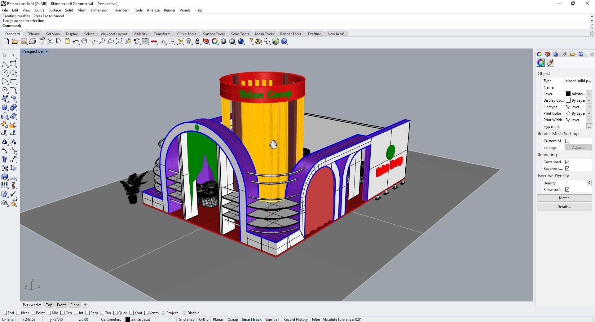Click the Isocurve Density stepper arrows
595x322 pixels.
pos(589,183)
